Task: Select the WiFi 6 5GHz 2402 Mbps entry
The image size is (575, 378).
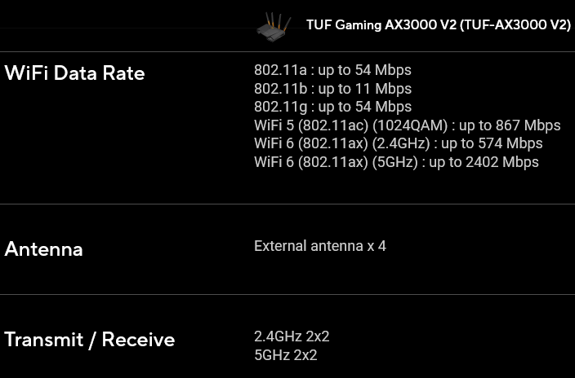Action: point(396,162)
